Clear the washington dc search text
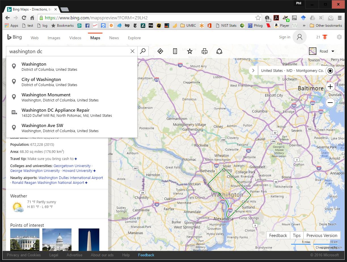Screen dimensions: 347x262 132,51
